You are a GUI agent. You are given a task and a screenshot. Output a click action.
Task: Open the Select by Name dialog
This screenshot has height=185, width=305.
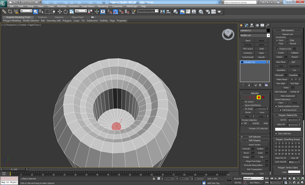pyautogui.click(x=41, y=11)
